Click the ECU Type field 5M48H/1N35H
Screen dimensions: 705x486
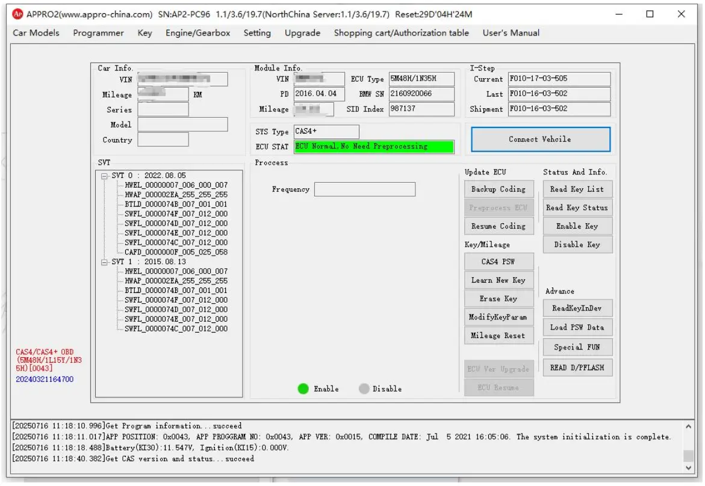421,79
